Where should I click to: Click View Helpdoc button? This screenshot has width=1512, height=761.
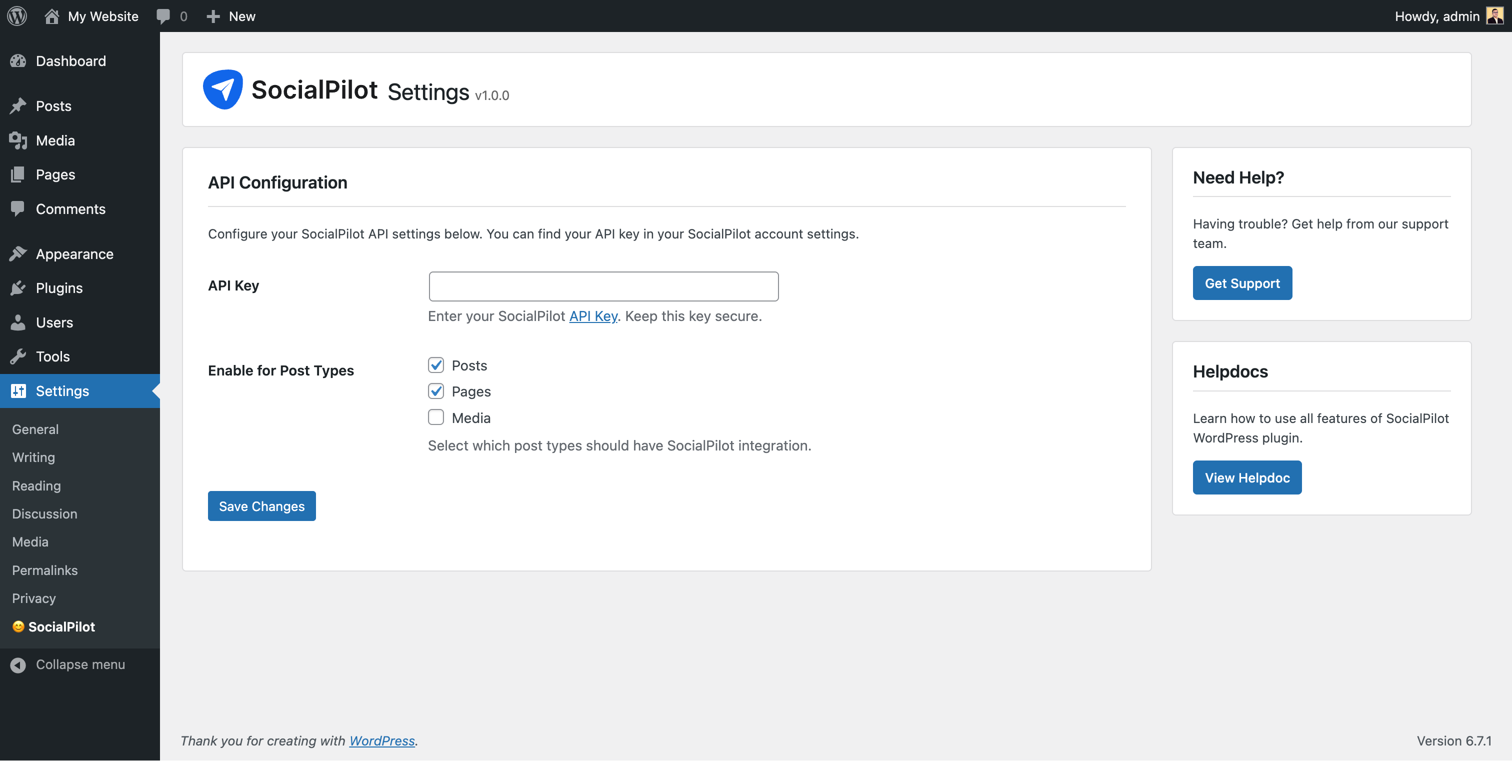pyautogui.click(x=1246, y=477)
